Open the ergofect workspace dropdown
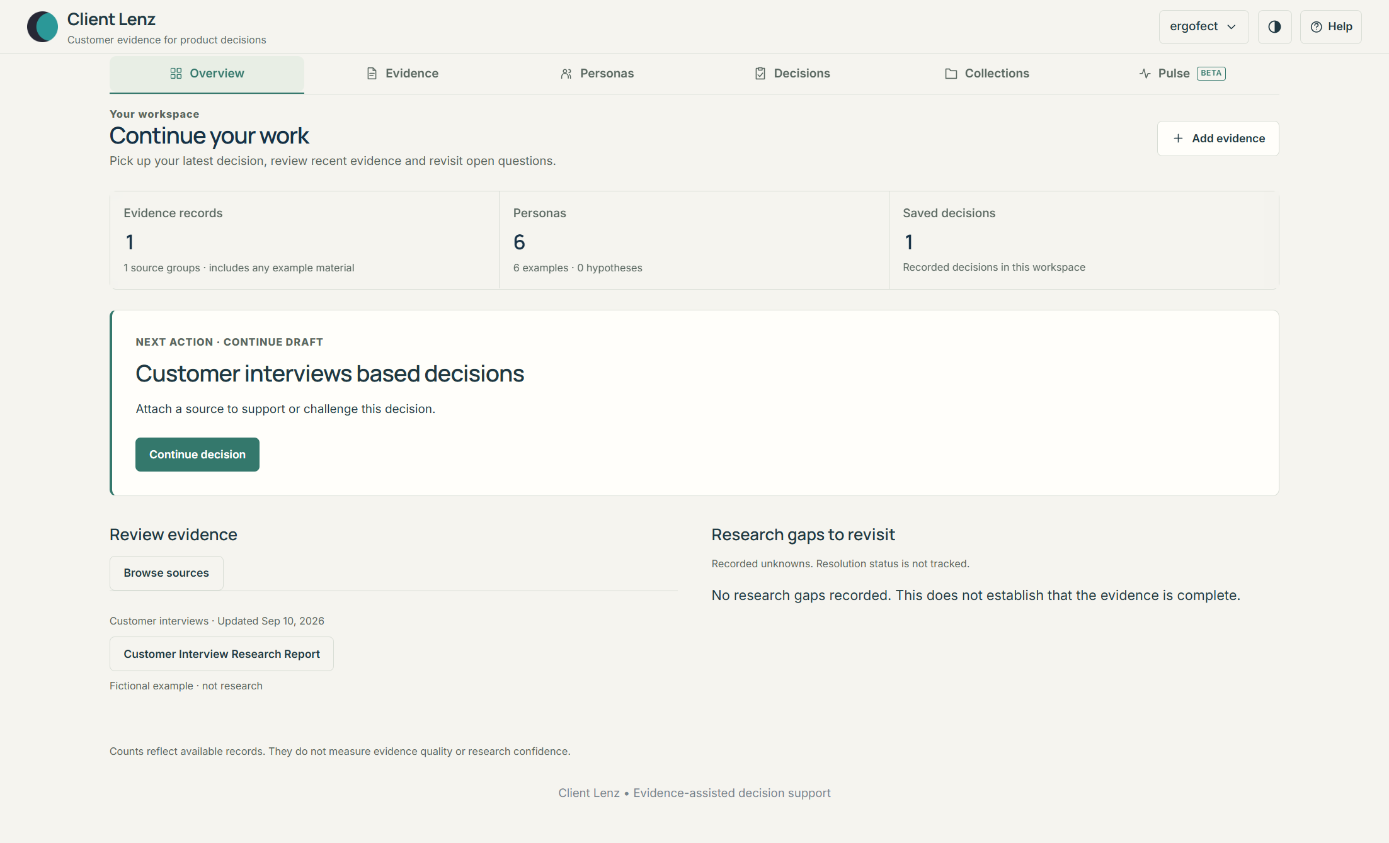 click(1203, 26)
